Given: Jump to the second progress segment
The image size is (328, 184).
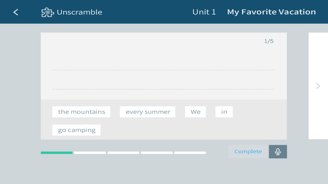Looking at the screenshot, I should coord(90,153).
